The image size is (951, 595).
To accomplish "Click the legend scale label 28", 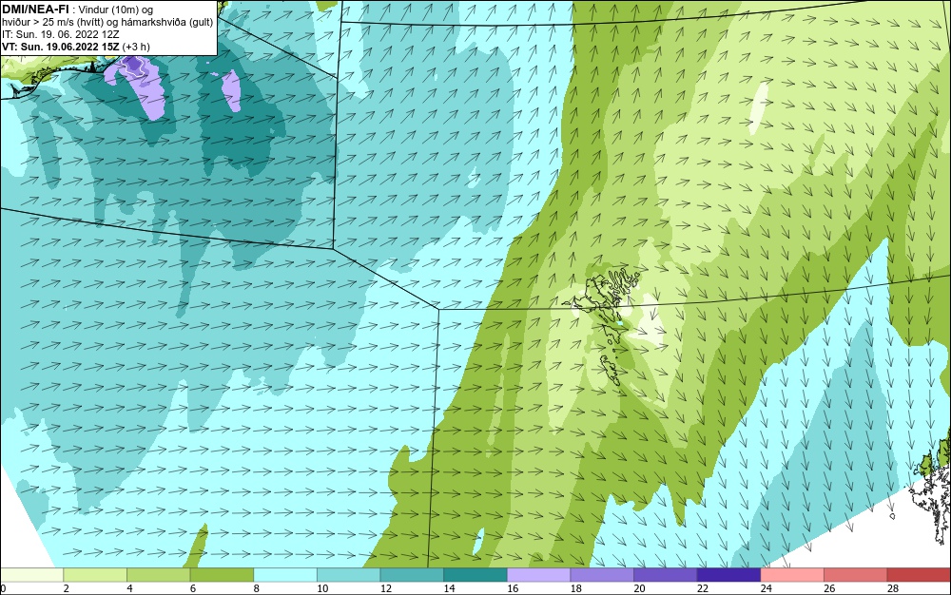I will [893, 588].
